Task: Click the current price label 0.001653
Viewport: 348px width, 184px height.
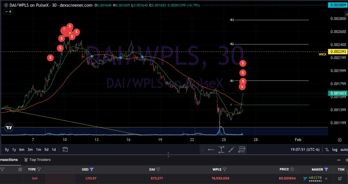Action: (x=338, y=93)
